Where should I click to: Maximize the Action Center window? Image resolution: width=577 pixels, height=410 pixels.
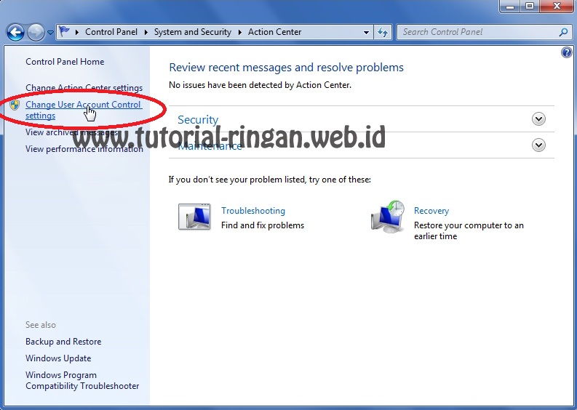tap(530, 6)
